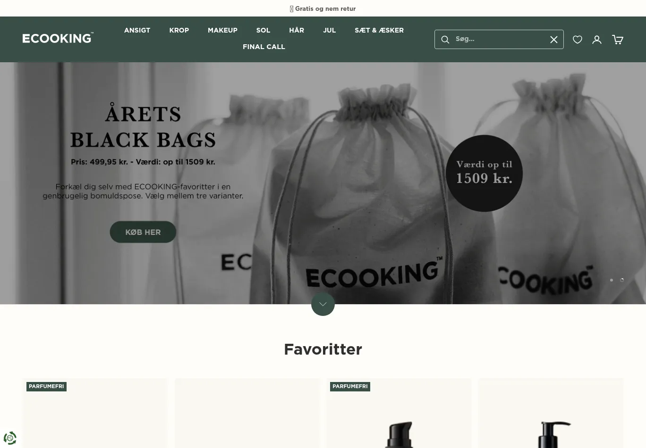Click the ECOOKING logo
The image size is (646, 448).
[x=58, y=38]
